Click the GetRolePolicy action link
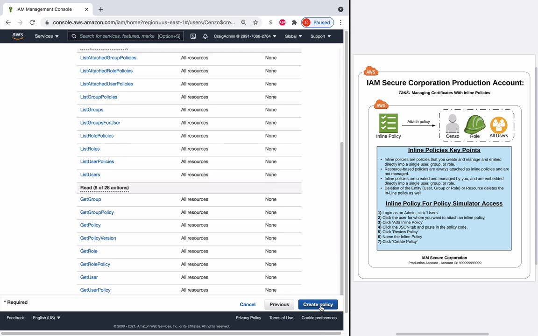This screenshot has width=538, height=336. (95, 264)
